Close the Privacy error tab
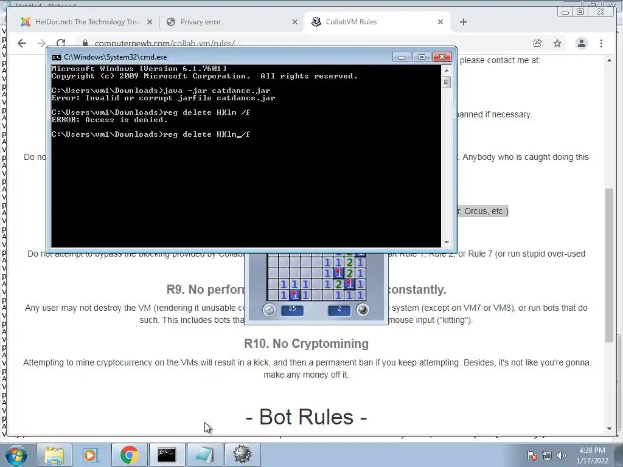Viewport: 623px width, 467px height. [x=295, y=22]
